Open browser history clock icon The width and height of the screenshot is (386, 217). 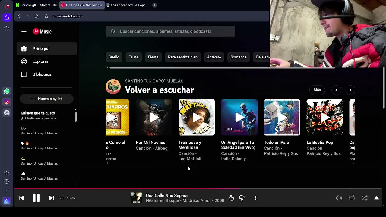[7, 181]
